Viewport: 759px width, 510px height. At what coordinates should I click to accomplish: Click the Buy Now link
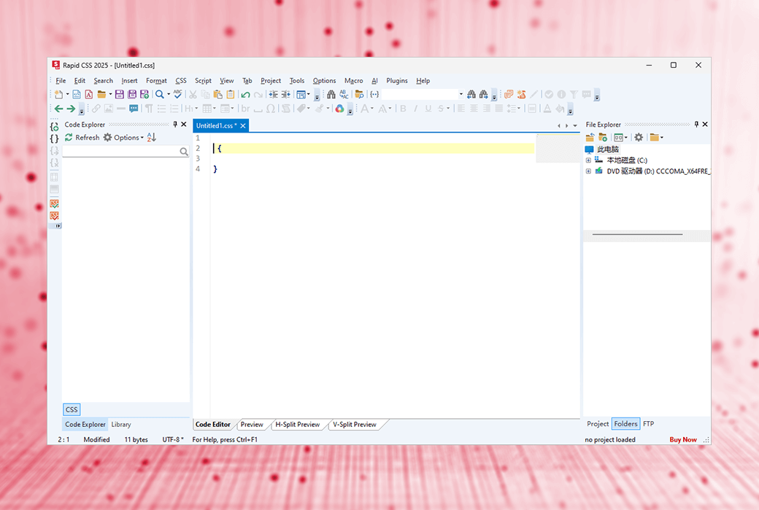[x=683, y=439]
